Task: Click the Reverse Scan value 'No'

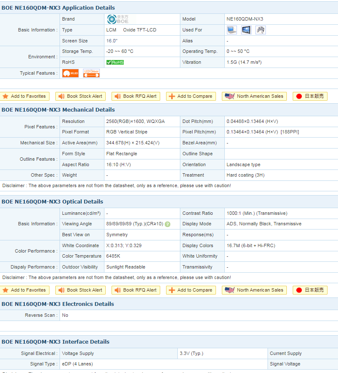Action: (x=65, y=316)
